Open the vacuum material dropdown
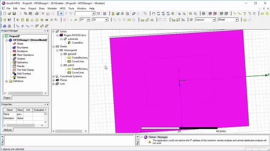Image resolution: width=270 pixels, height=151 pixels. pyautogui.click(x=214, y=20)
